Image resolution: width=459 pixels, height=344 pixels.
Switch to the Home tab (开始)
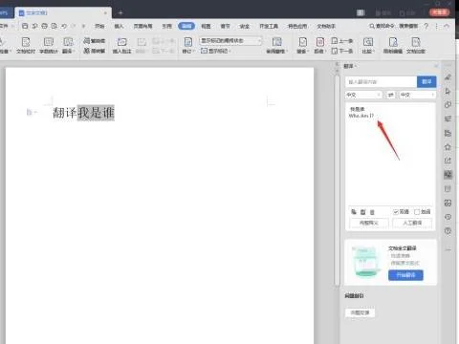(x=99, y=26)
